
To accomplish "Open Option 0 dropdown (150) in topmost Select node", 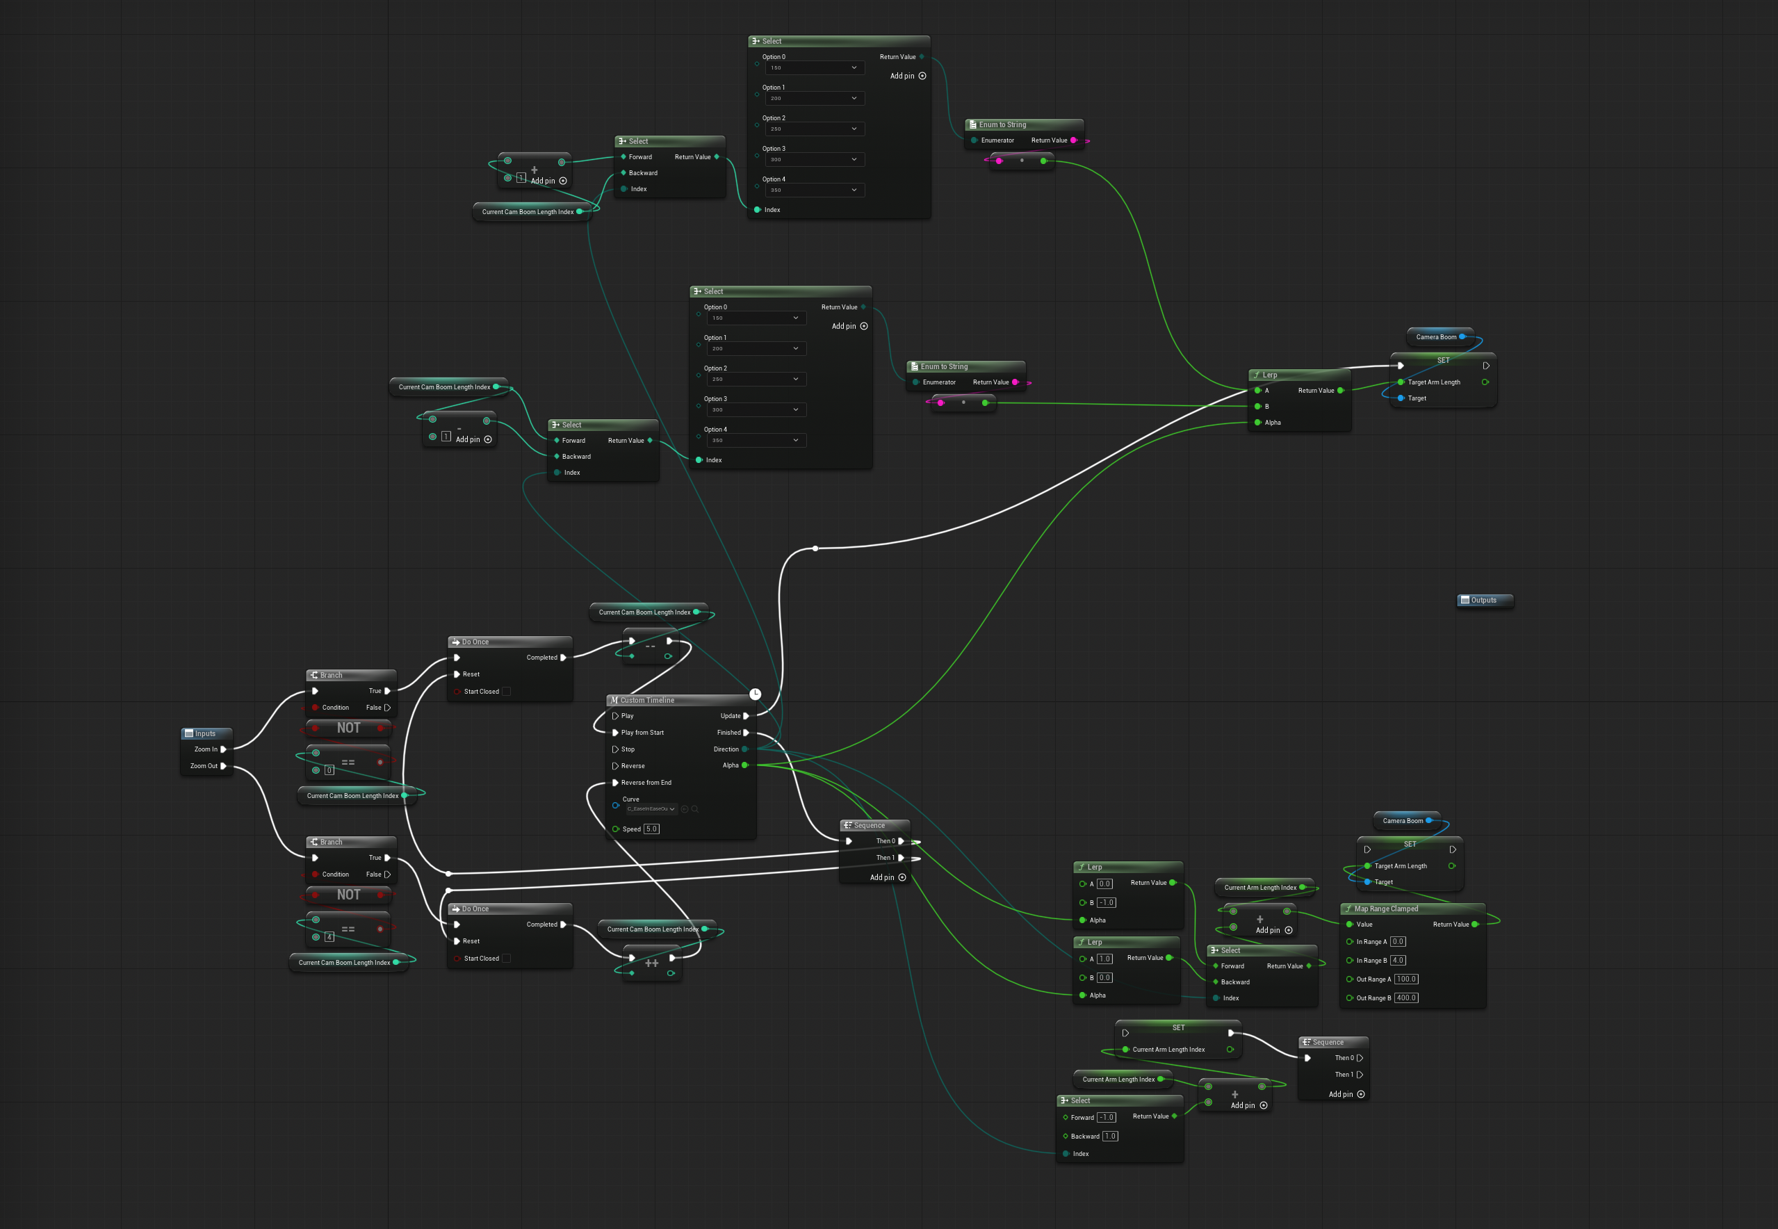I will coord(813,67).
